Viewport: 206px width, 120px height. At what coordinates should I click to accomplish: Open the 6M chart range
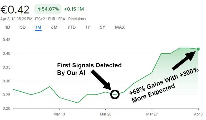[54, 27]
